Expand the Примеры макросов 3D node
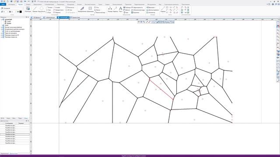Viewport: 280px width, 157px height. (1, 35)
